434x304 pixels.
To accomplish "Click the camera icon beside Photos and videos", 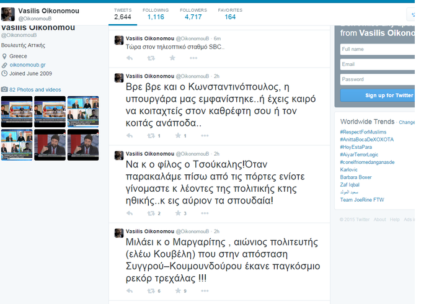I will [x=4, y=89].
